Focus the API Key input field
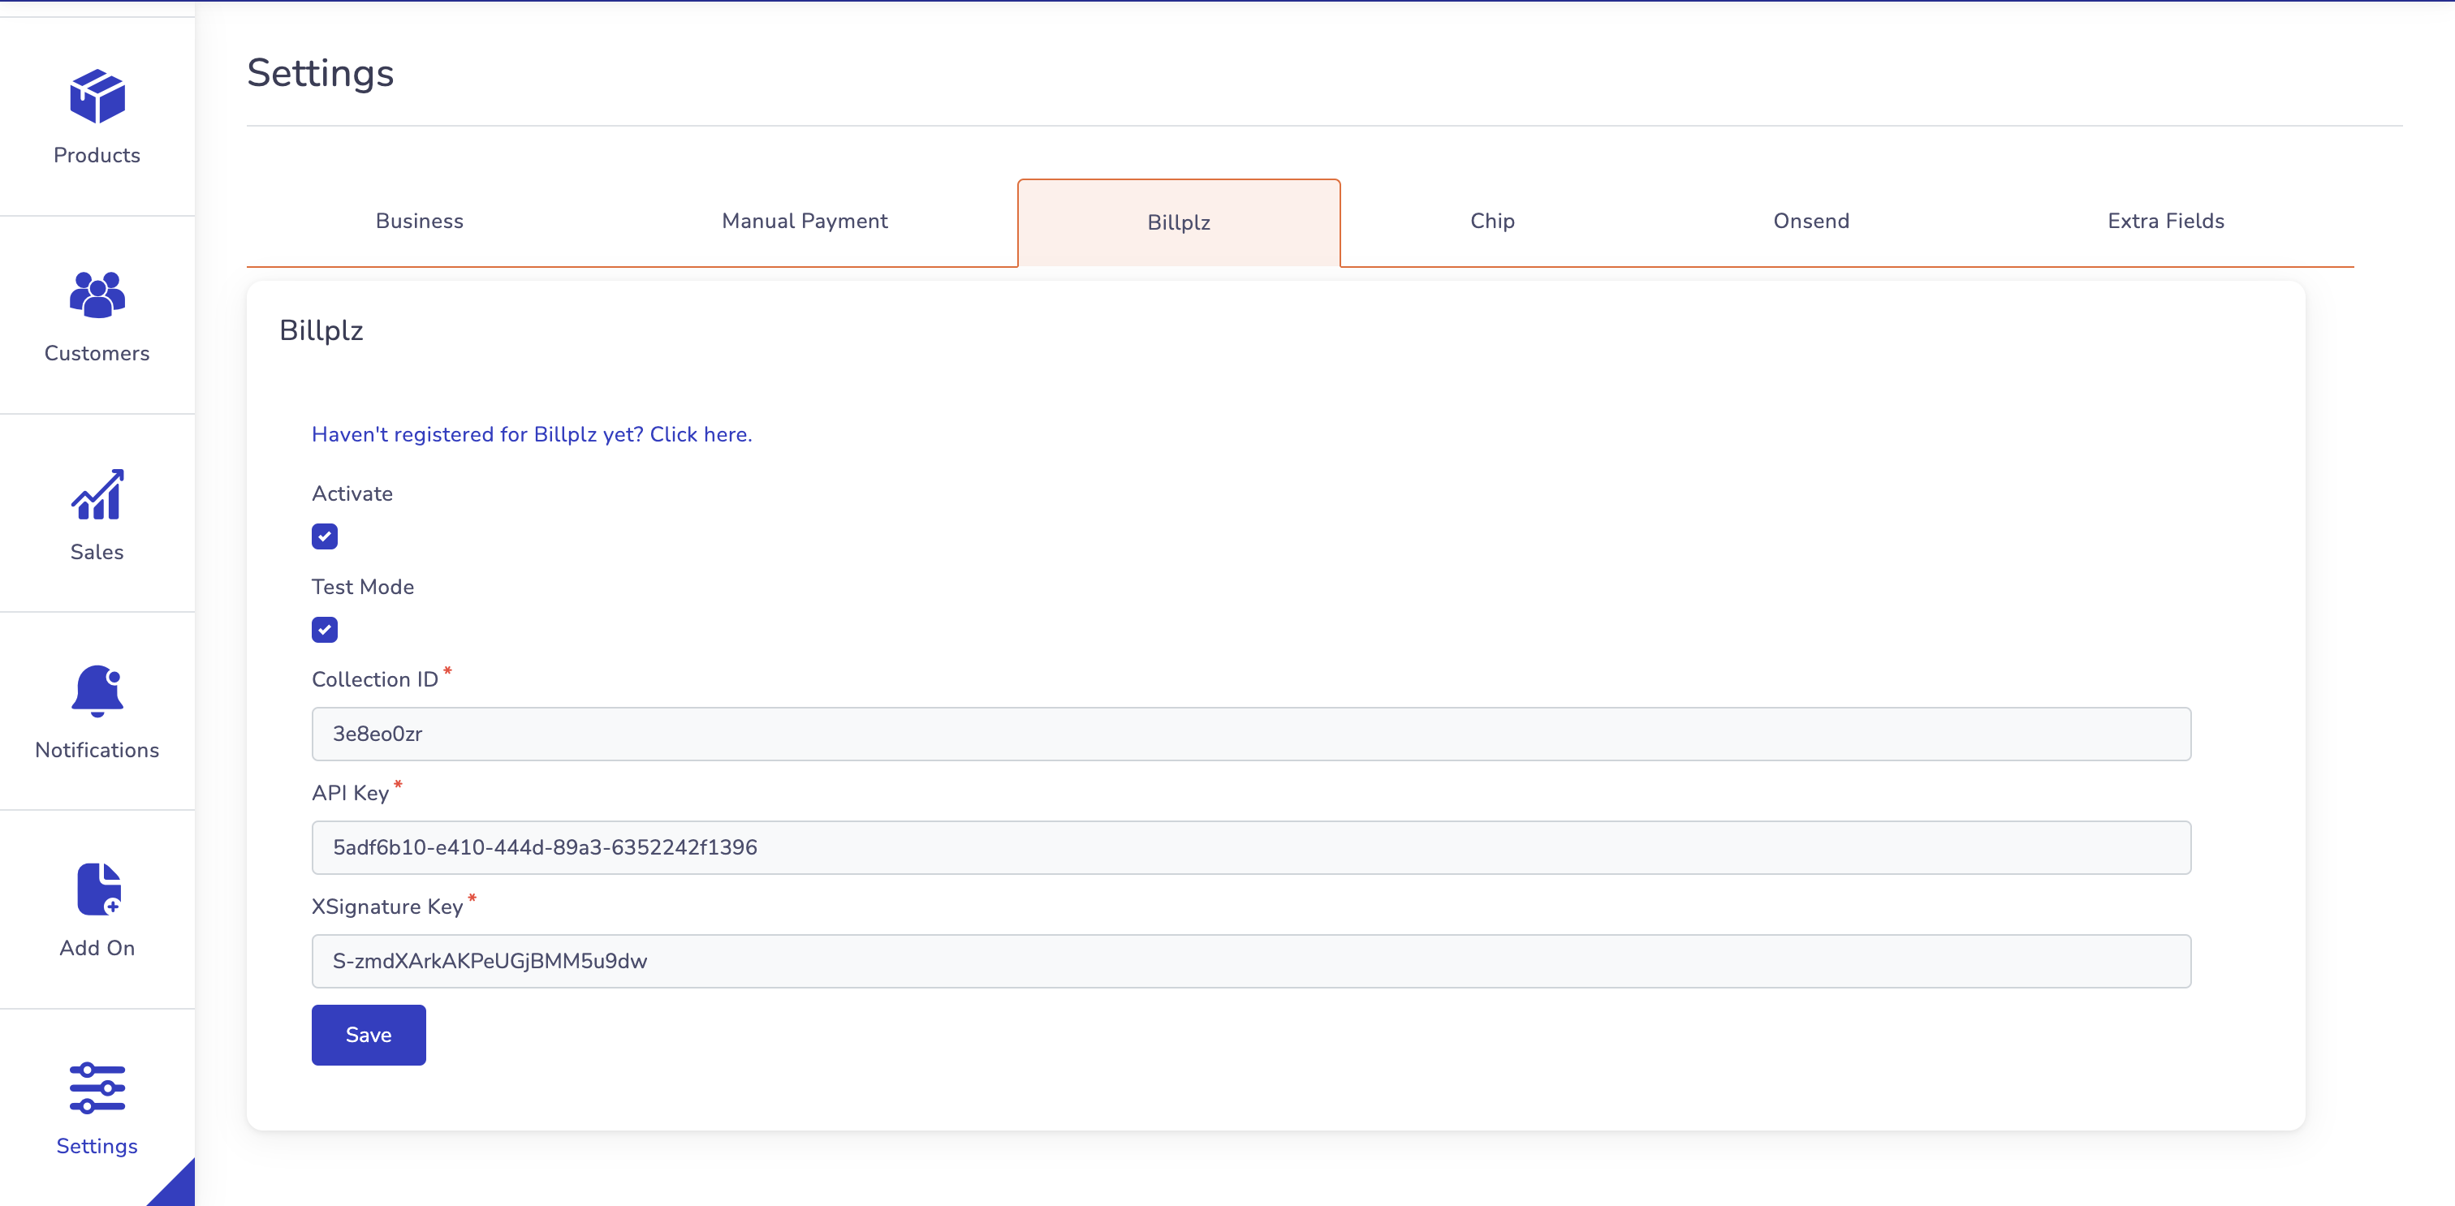This screenshot has width=2455, height=1206. (x=1251, y=846)
